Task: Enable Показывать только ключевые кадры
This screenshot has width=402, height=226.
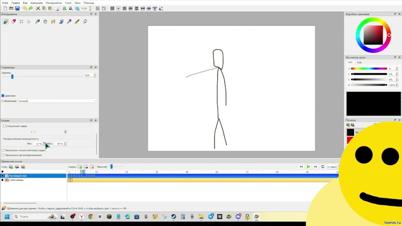Action: tap(3, 150)
